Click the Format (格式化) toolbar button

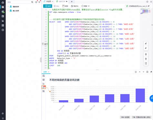[x=75, y=6]
